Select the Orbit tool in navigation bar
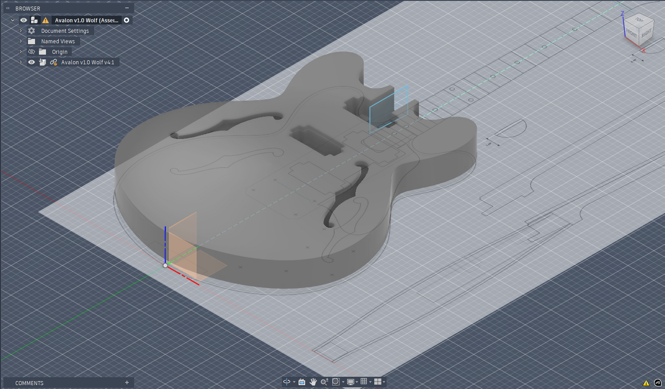Image resolution: width=665 pixels, height=389 pixels. tap(287, 381)
